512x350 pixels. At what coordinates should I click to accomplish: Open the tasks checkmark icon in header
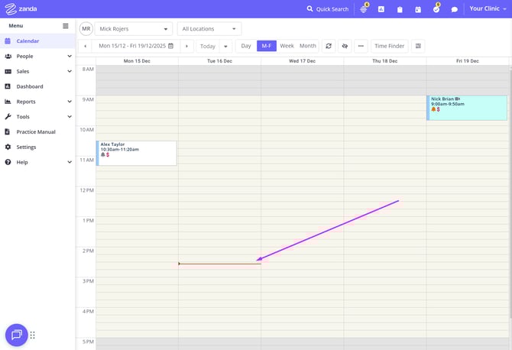[x=436, y=9]
